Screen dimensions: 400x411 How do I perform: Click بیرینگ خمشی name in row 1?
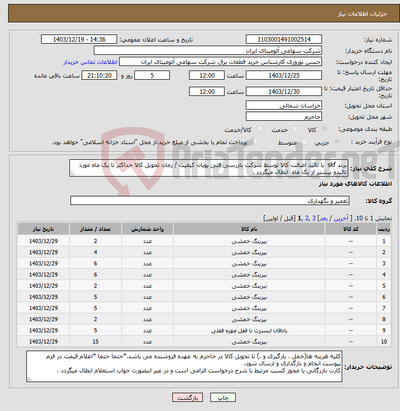click(249, 241)
